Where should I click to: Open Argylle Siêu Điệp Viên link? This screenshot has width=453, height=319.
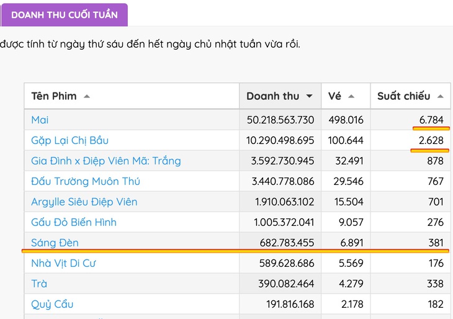click(x=84, y=202)
